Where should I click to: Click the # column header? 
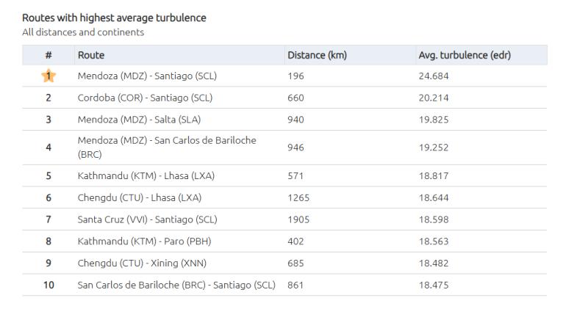click(49, 55)
